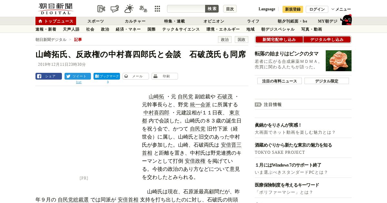Open the 目次 table of contents button
Image resolution: width=387 pixels, height=203 pixels.
coord(230,9)
